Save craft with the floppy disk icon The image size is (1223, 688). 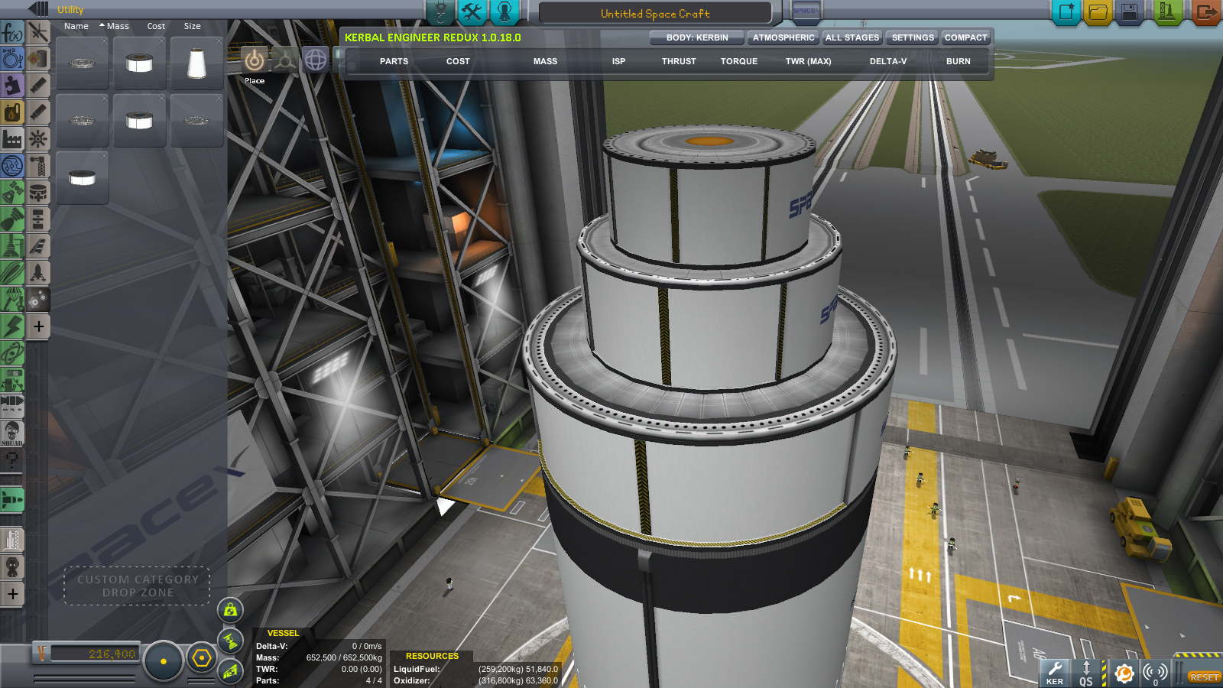(x=1130, y=12)
